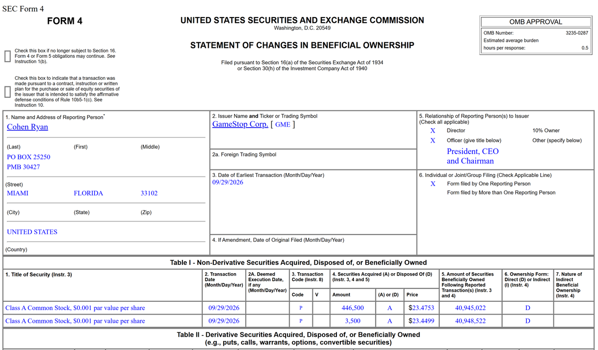Click the Washington, D.C. 20549 address line
Image resolution: width=598 pixels, height=350 pixels.
(x=302, y=28)
